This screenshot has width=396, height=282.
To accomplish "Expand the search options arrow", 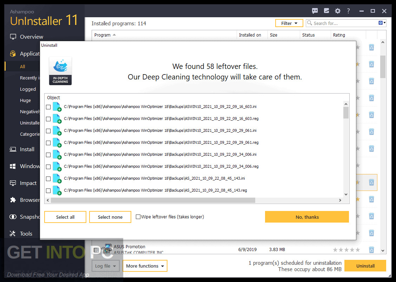I will pos(385,23).
